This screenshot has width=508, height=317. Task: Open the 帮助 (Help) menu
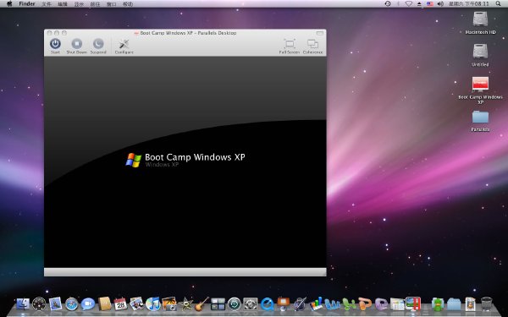pyautogui.click(x=128, y=4)
